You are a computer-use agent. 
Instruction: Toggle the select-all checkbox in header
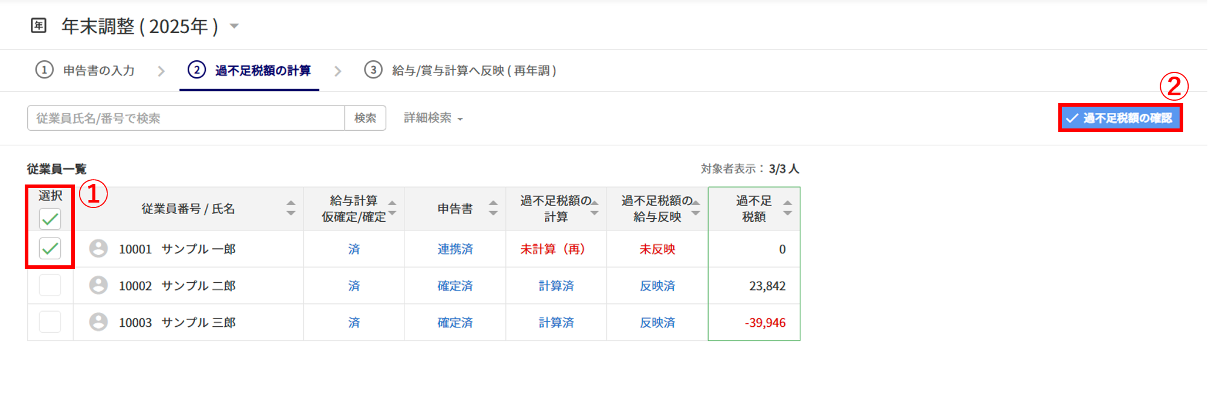(50, 218)
